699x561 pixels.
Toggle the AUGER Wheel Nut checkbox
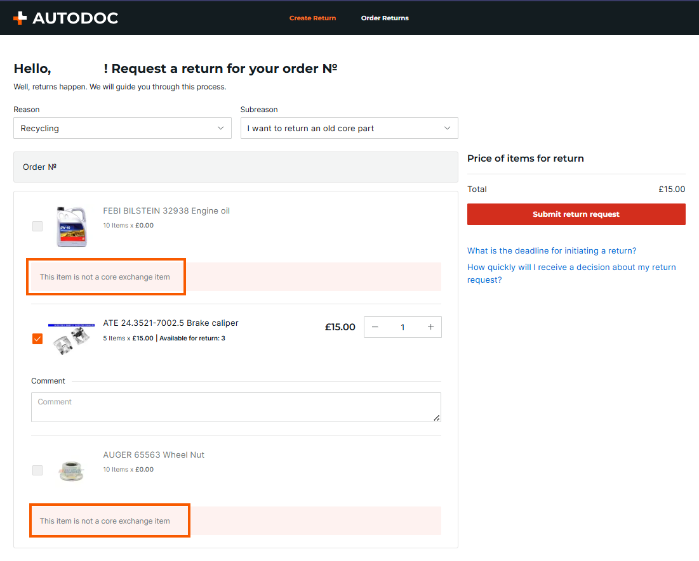coord(37,470)
